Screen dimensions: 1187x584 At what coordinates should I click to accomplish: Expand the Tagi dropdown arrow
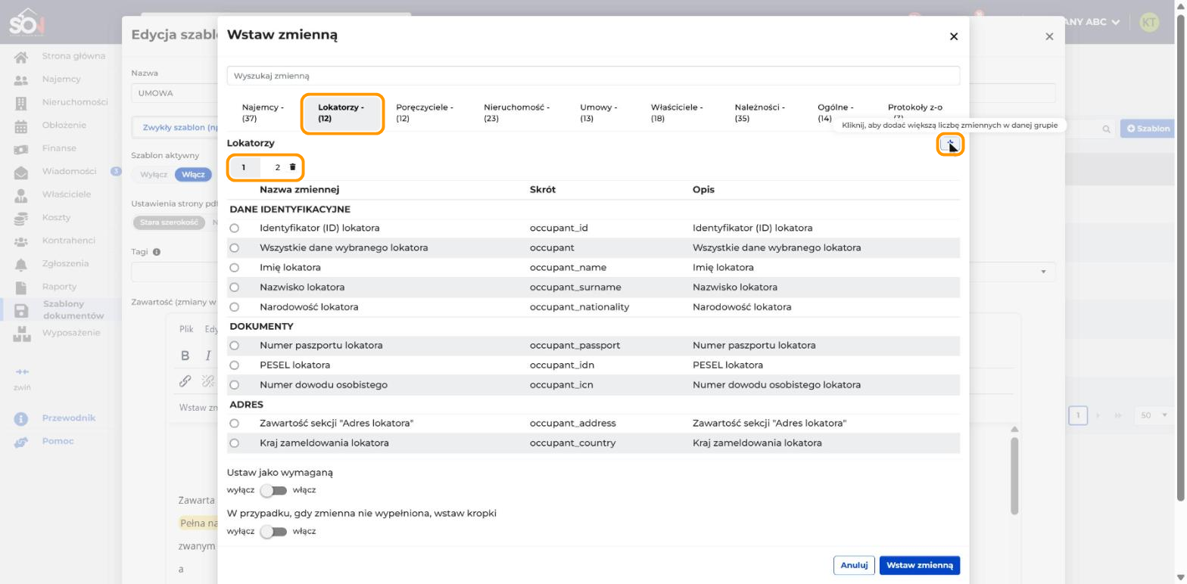(1044, 272)
